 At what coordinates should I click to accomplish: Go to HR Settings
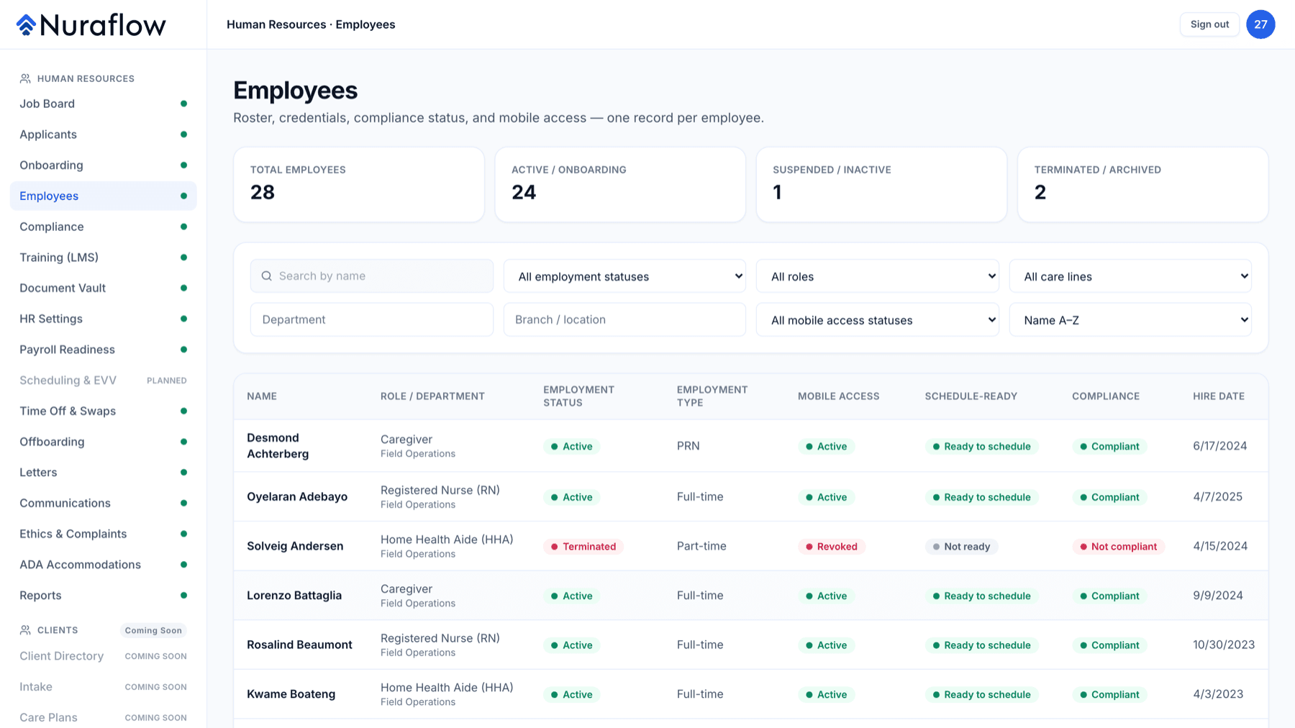pos(103,319)
